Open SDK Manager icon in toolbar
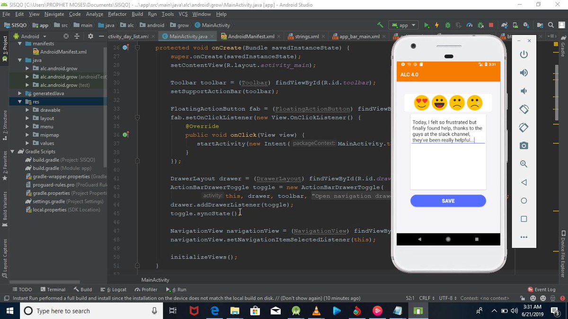Image resolution: width=568 pixels, height=319 pixels. click(526, 25)
